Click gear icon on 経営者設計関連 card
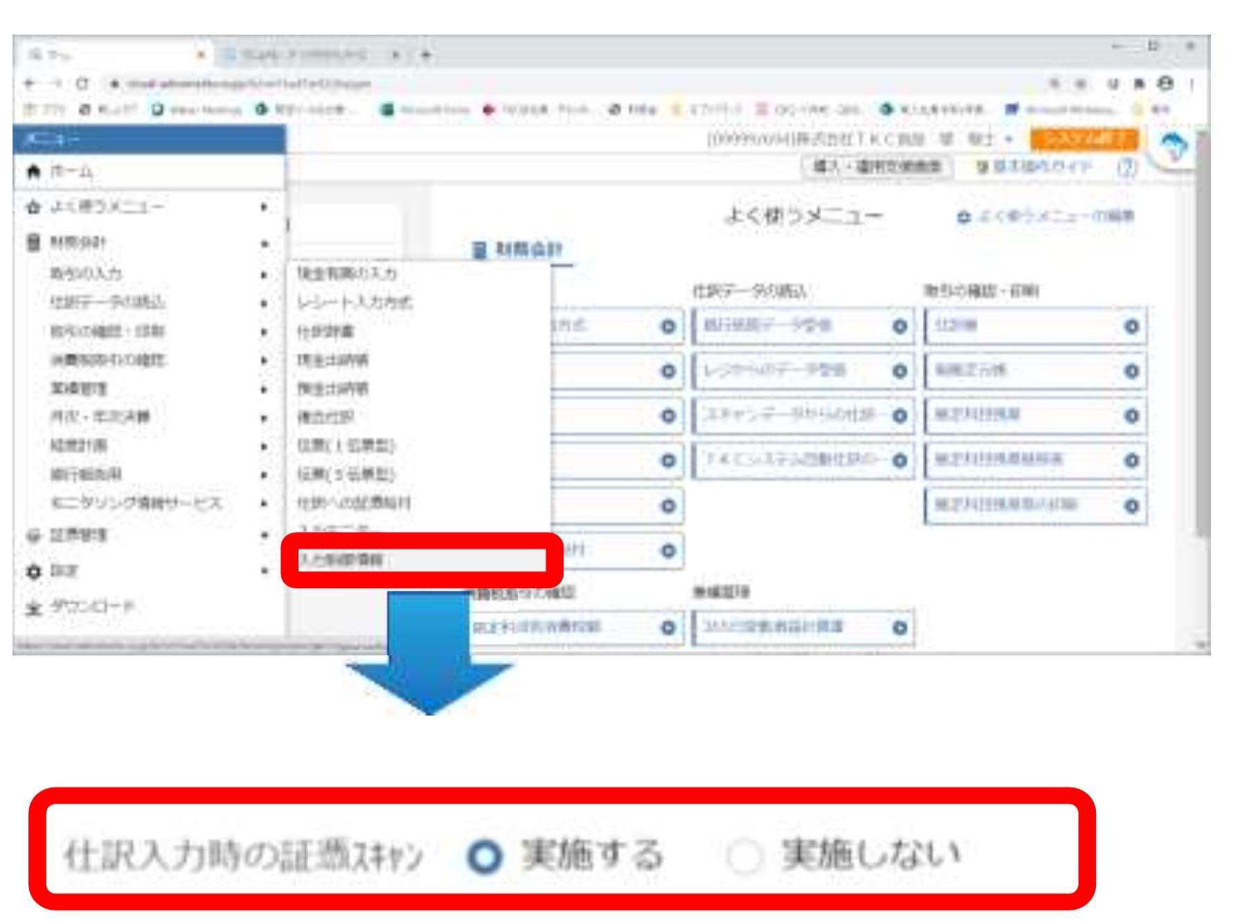Viewport: 1233px width, 923px height. [899, 628]
